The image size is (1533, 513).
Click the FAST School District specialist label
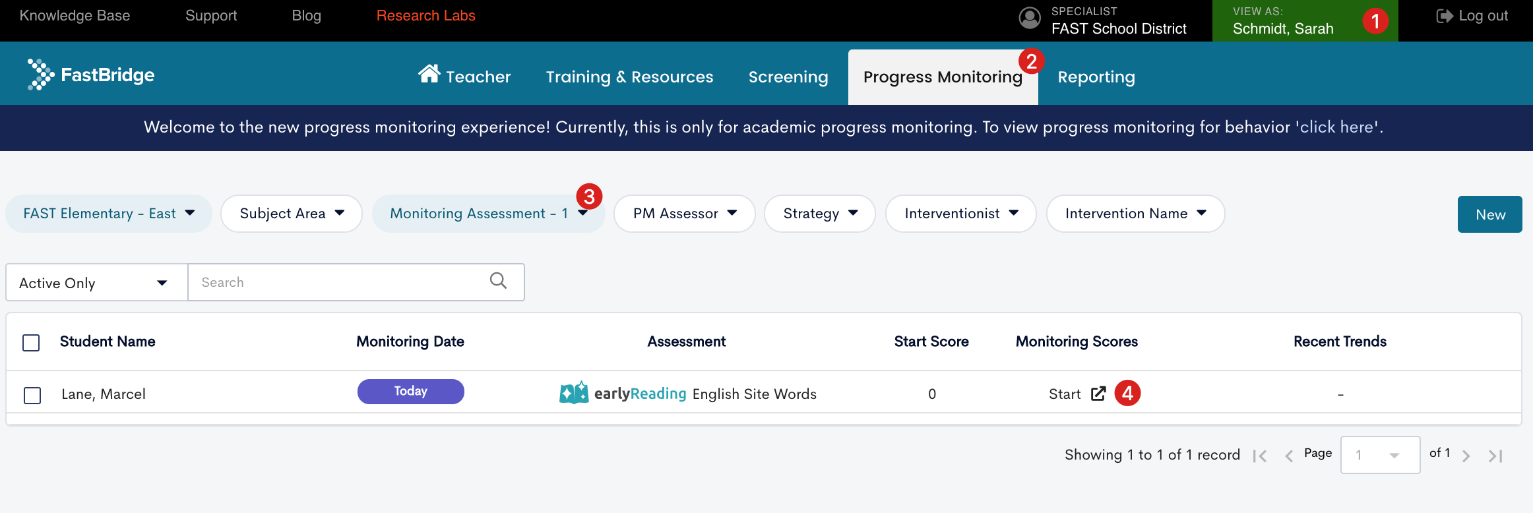tap(1119, 28)
